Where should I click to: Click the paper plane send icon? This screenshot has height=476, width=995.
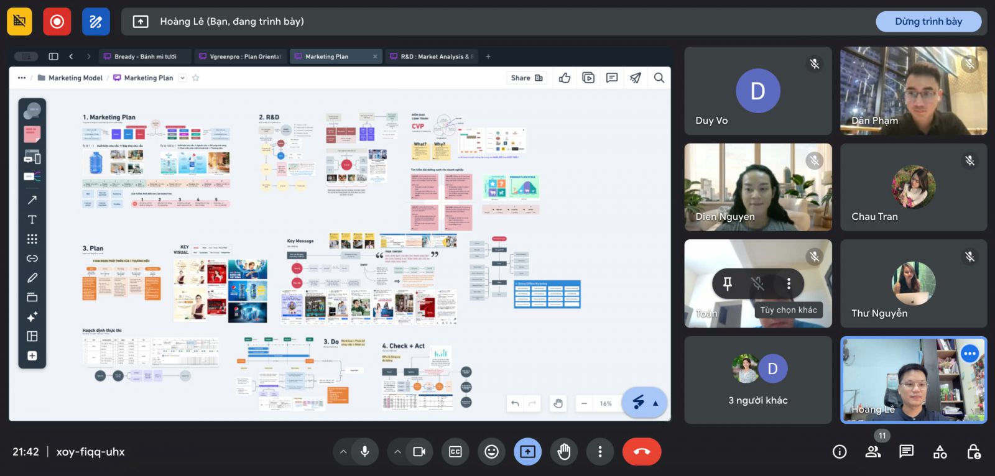pyautogui.click(x=636, y=78)
